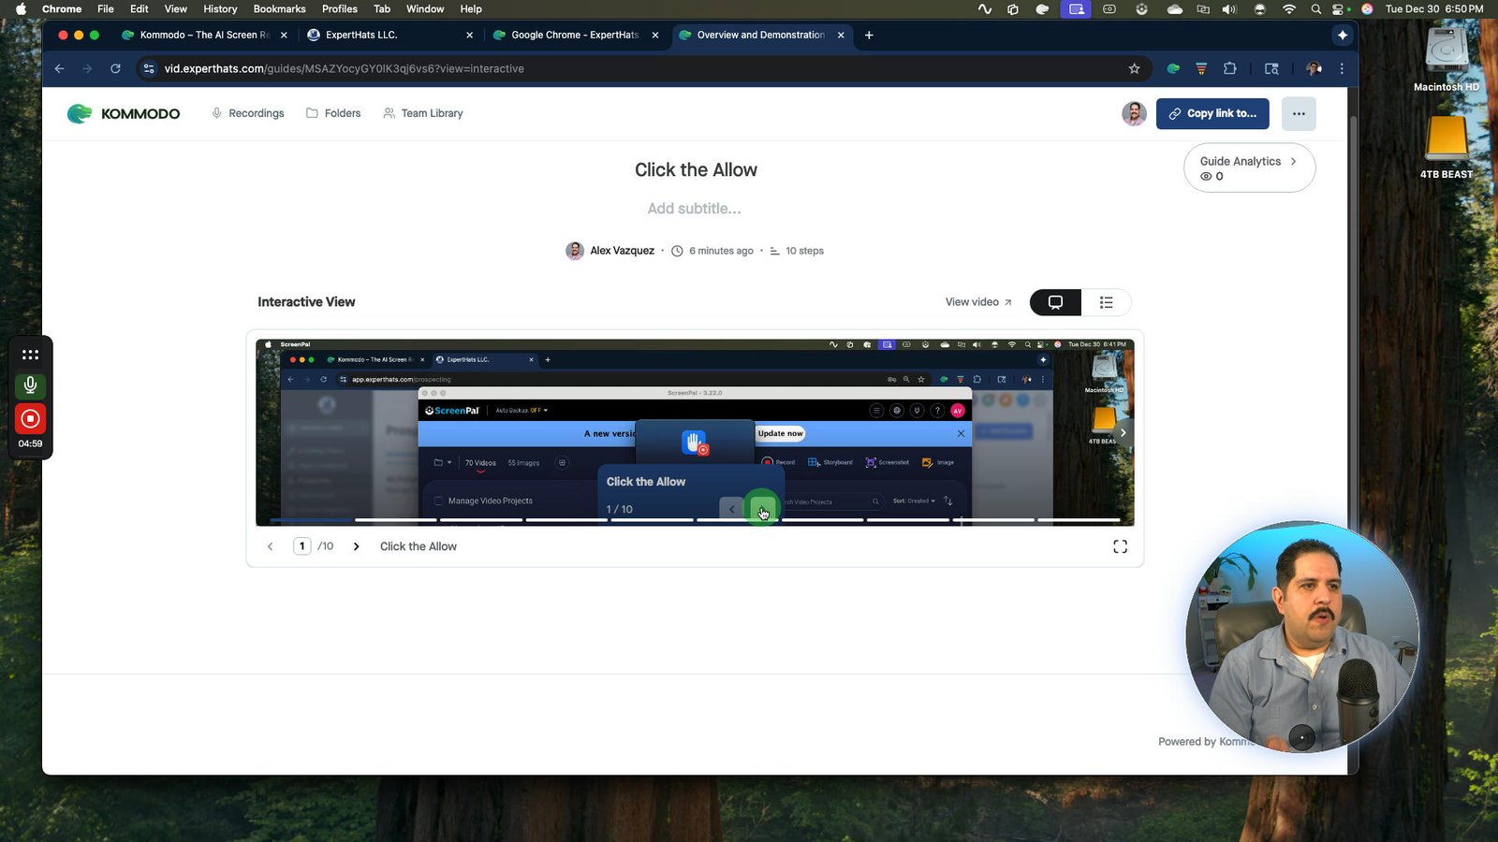The width and height of the screenshot is (1498, 842).
Task: Open a new browser tab
Action: (869, 35)
